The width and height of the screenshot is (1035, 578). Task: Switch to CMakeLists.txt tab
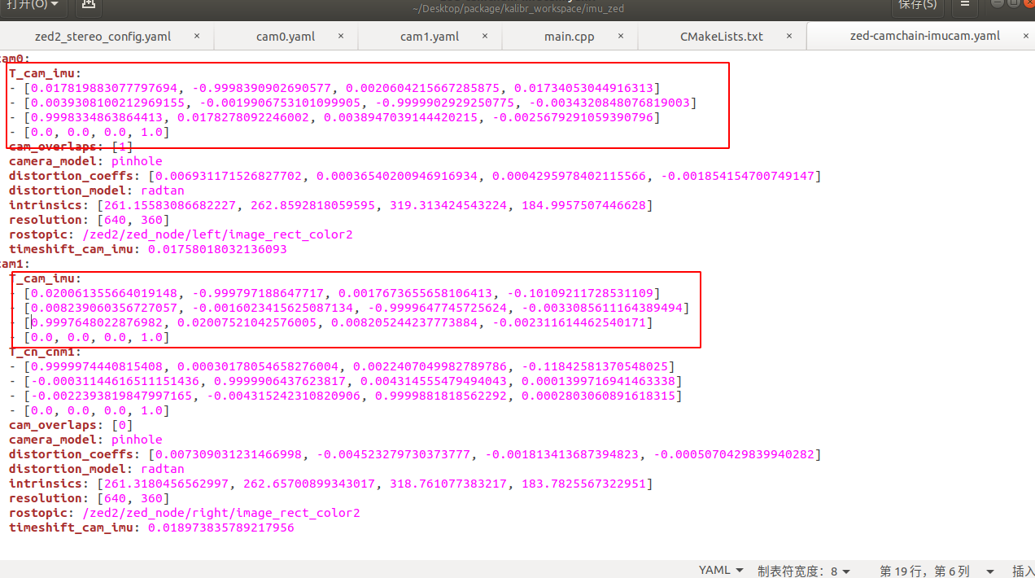tap(722, 36)
